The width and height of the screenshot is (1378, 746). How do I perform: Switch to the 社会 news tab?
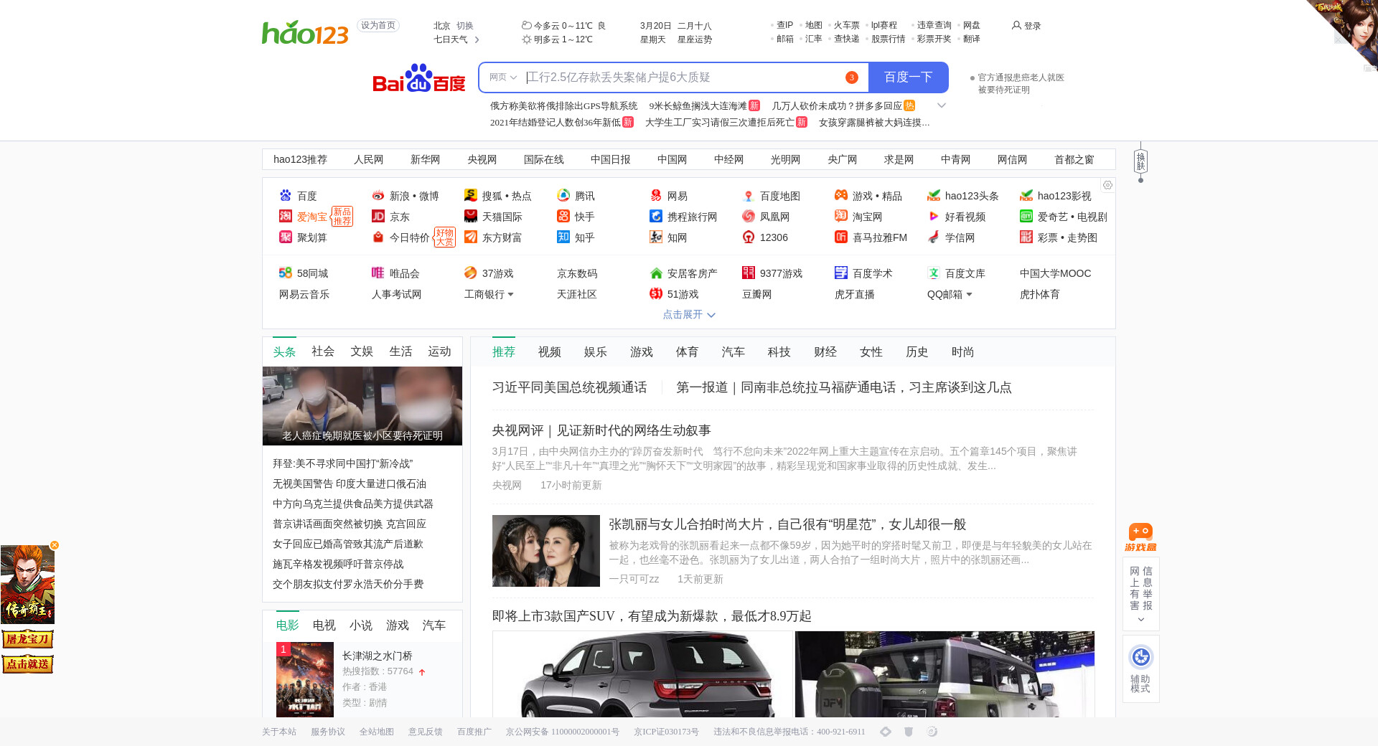(322, 351)
